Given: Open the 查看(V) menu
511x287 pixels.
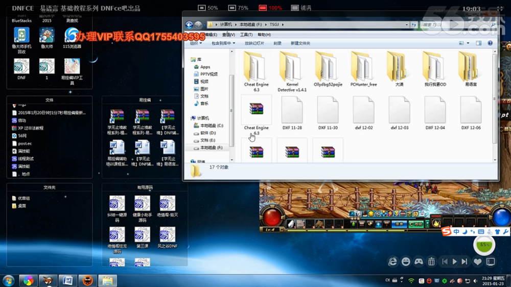Looking at the screenshot, I should pyautogui.click(x=228, y=35).
